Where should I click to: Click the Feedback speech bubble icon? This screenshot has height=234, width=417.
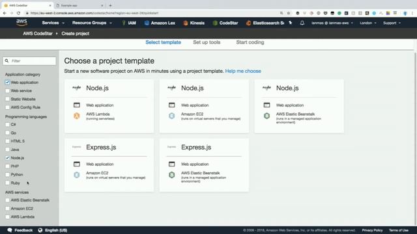click(x=10, y=230)
